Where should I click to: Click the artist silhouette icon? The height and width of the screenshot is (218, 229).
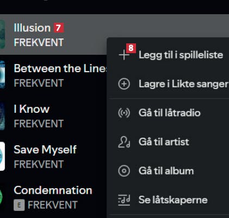[x=124, y=142]
